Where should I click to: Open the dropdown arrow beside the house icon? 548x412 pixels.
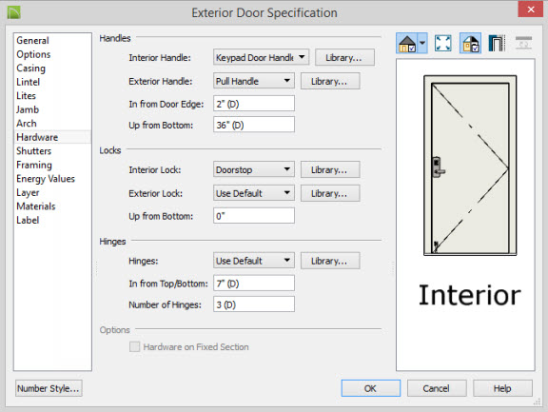tap(422, 44)
